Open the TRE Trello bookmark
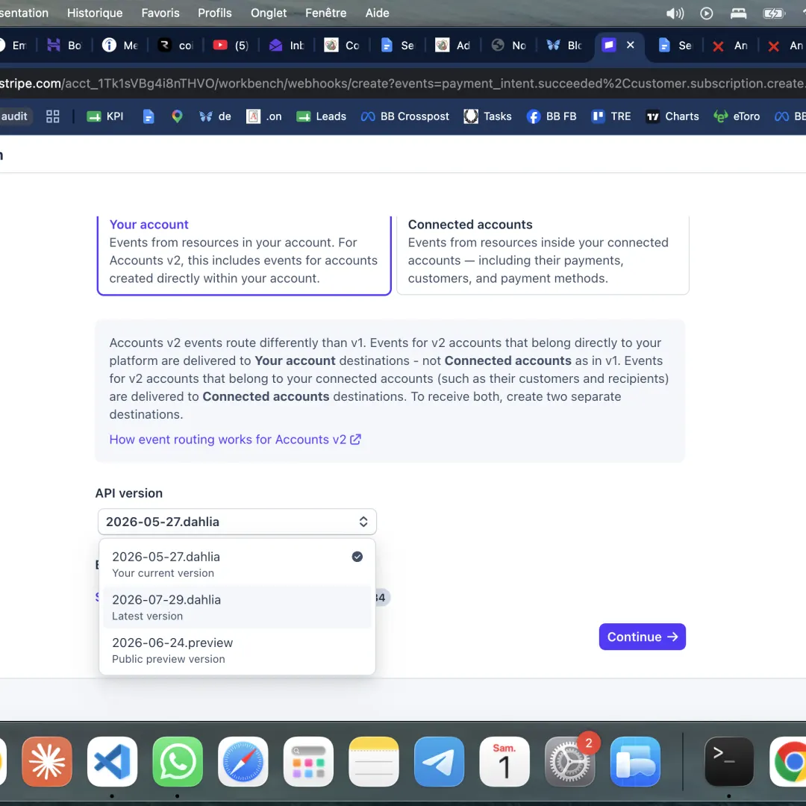Screen dimensions: 806x806 pos(611,116)
